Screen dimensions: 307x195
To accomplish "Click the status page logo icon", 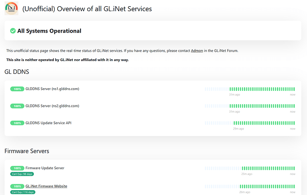I will (x=12, y=8).
